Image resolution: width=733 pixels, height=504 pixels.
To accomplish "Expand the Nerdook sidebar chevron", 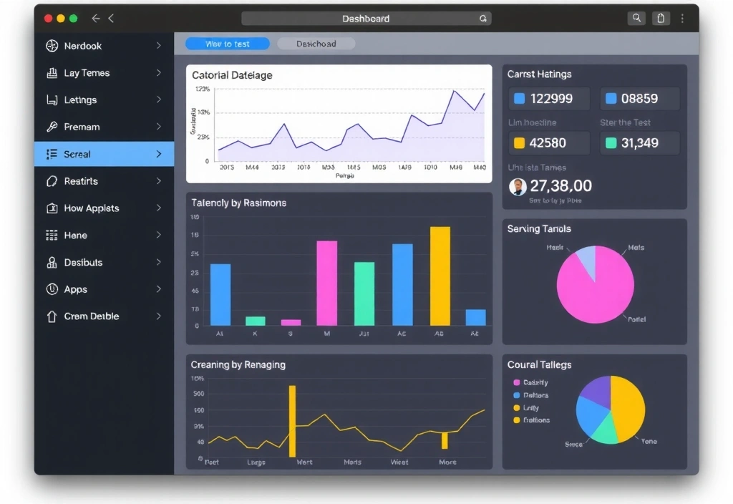I will tap(158, 46).
